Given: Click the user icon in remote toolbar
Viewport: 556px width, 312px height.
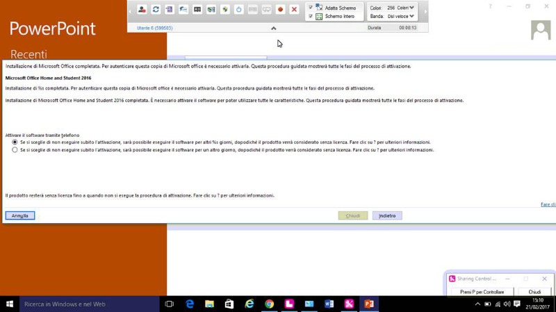Looking at the screenshot, I should pos(142,10).
